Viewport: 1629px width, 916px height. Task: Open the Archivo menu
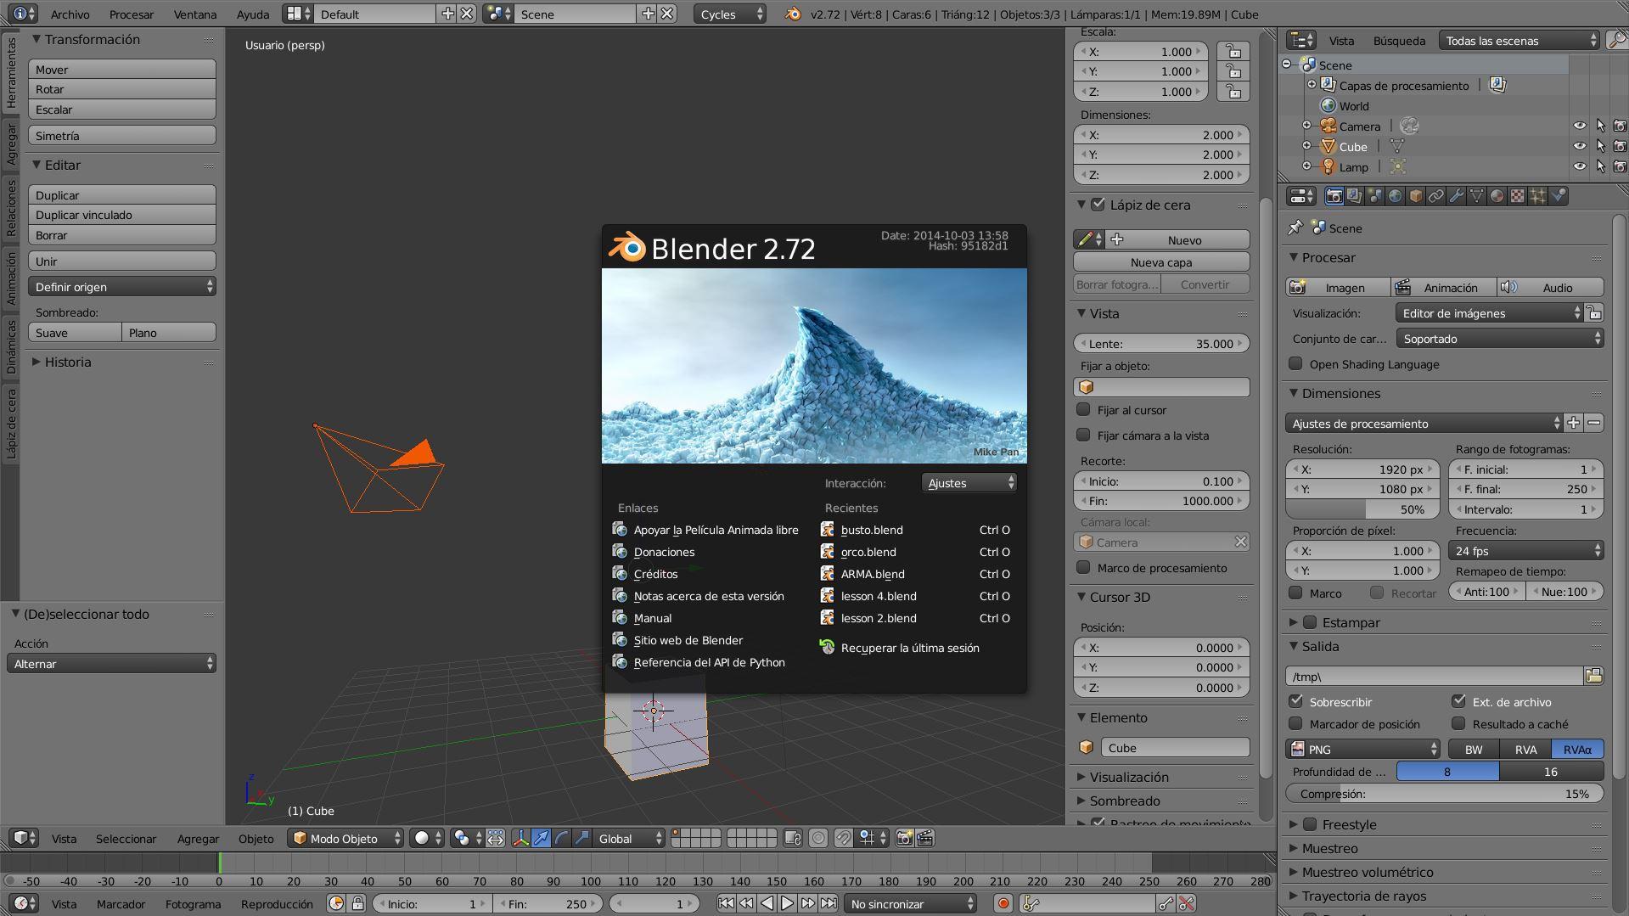click(70, 14)
